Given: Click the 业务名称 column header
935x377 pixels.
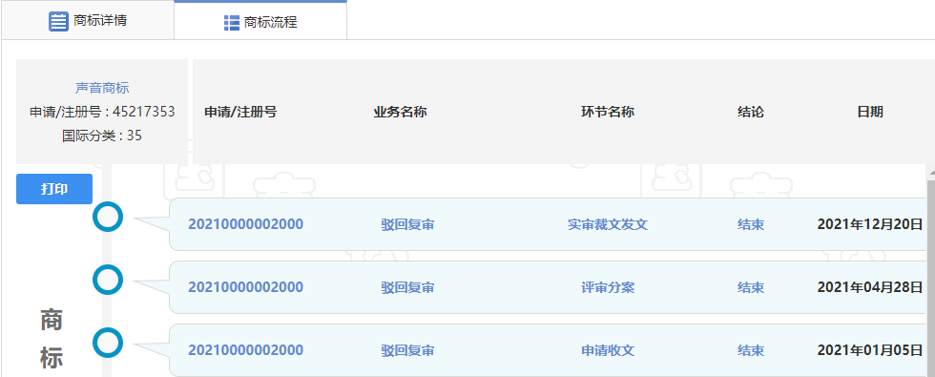Looking at the screenshot, I should tap(400, 113).
